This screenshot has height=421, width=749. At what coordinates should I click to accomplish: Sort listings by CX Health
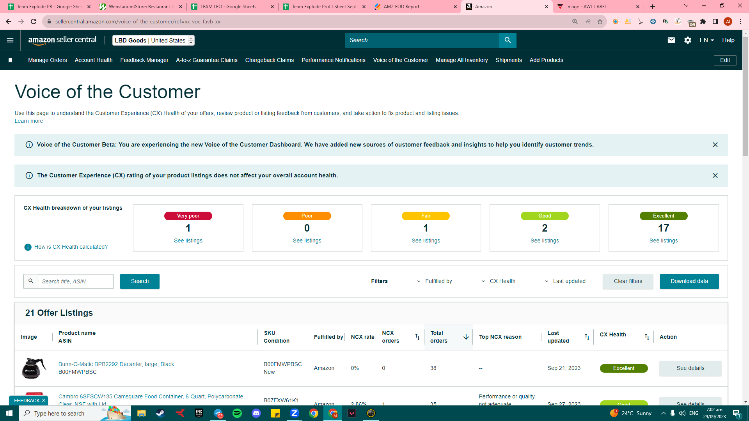pos(647,337)
